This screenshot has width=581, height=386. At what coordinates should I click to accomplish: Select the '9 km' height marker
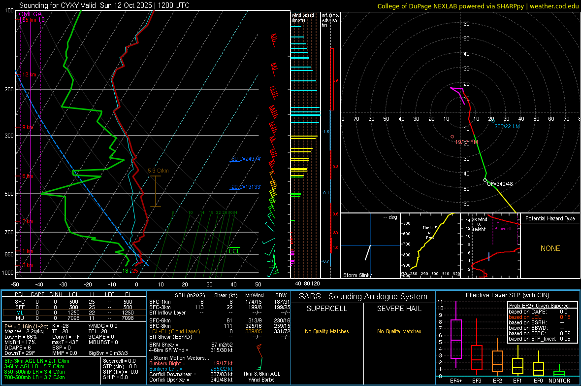(x=28, y=127)
